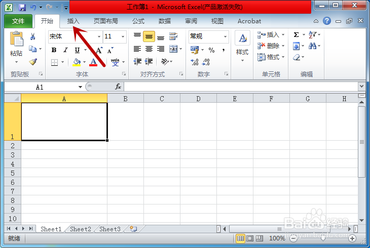Click the Insert Function fx icon
Image resolution: width=370 pixels, height=248 pixels.
pyautogui.click(x=118, y=87)
